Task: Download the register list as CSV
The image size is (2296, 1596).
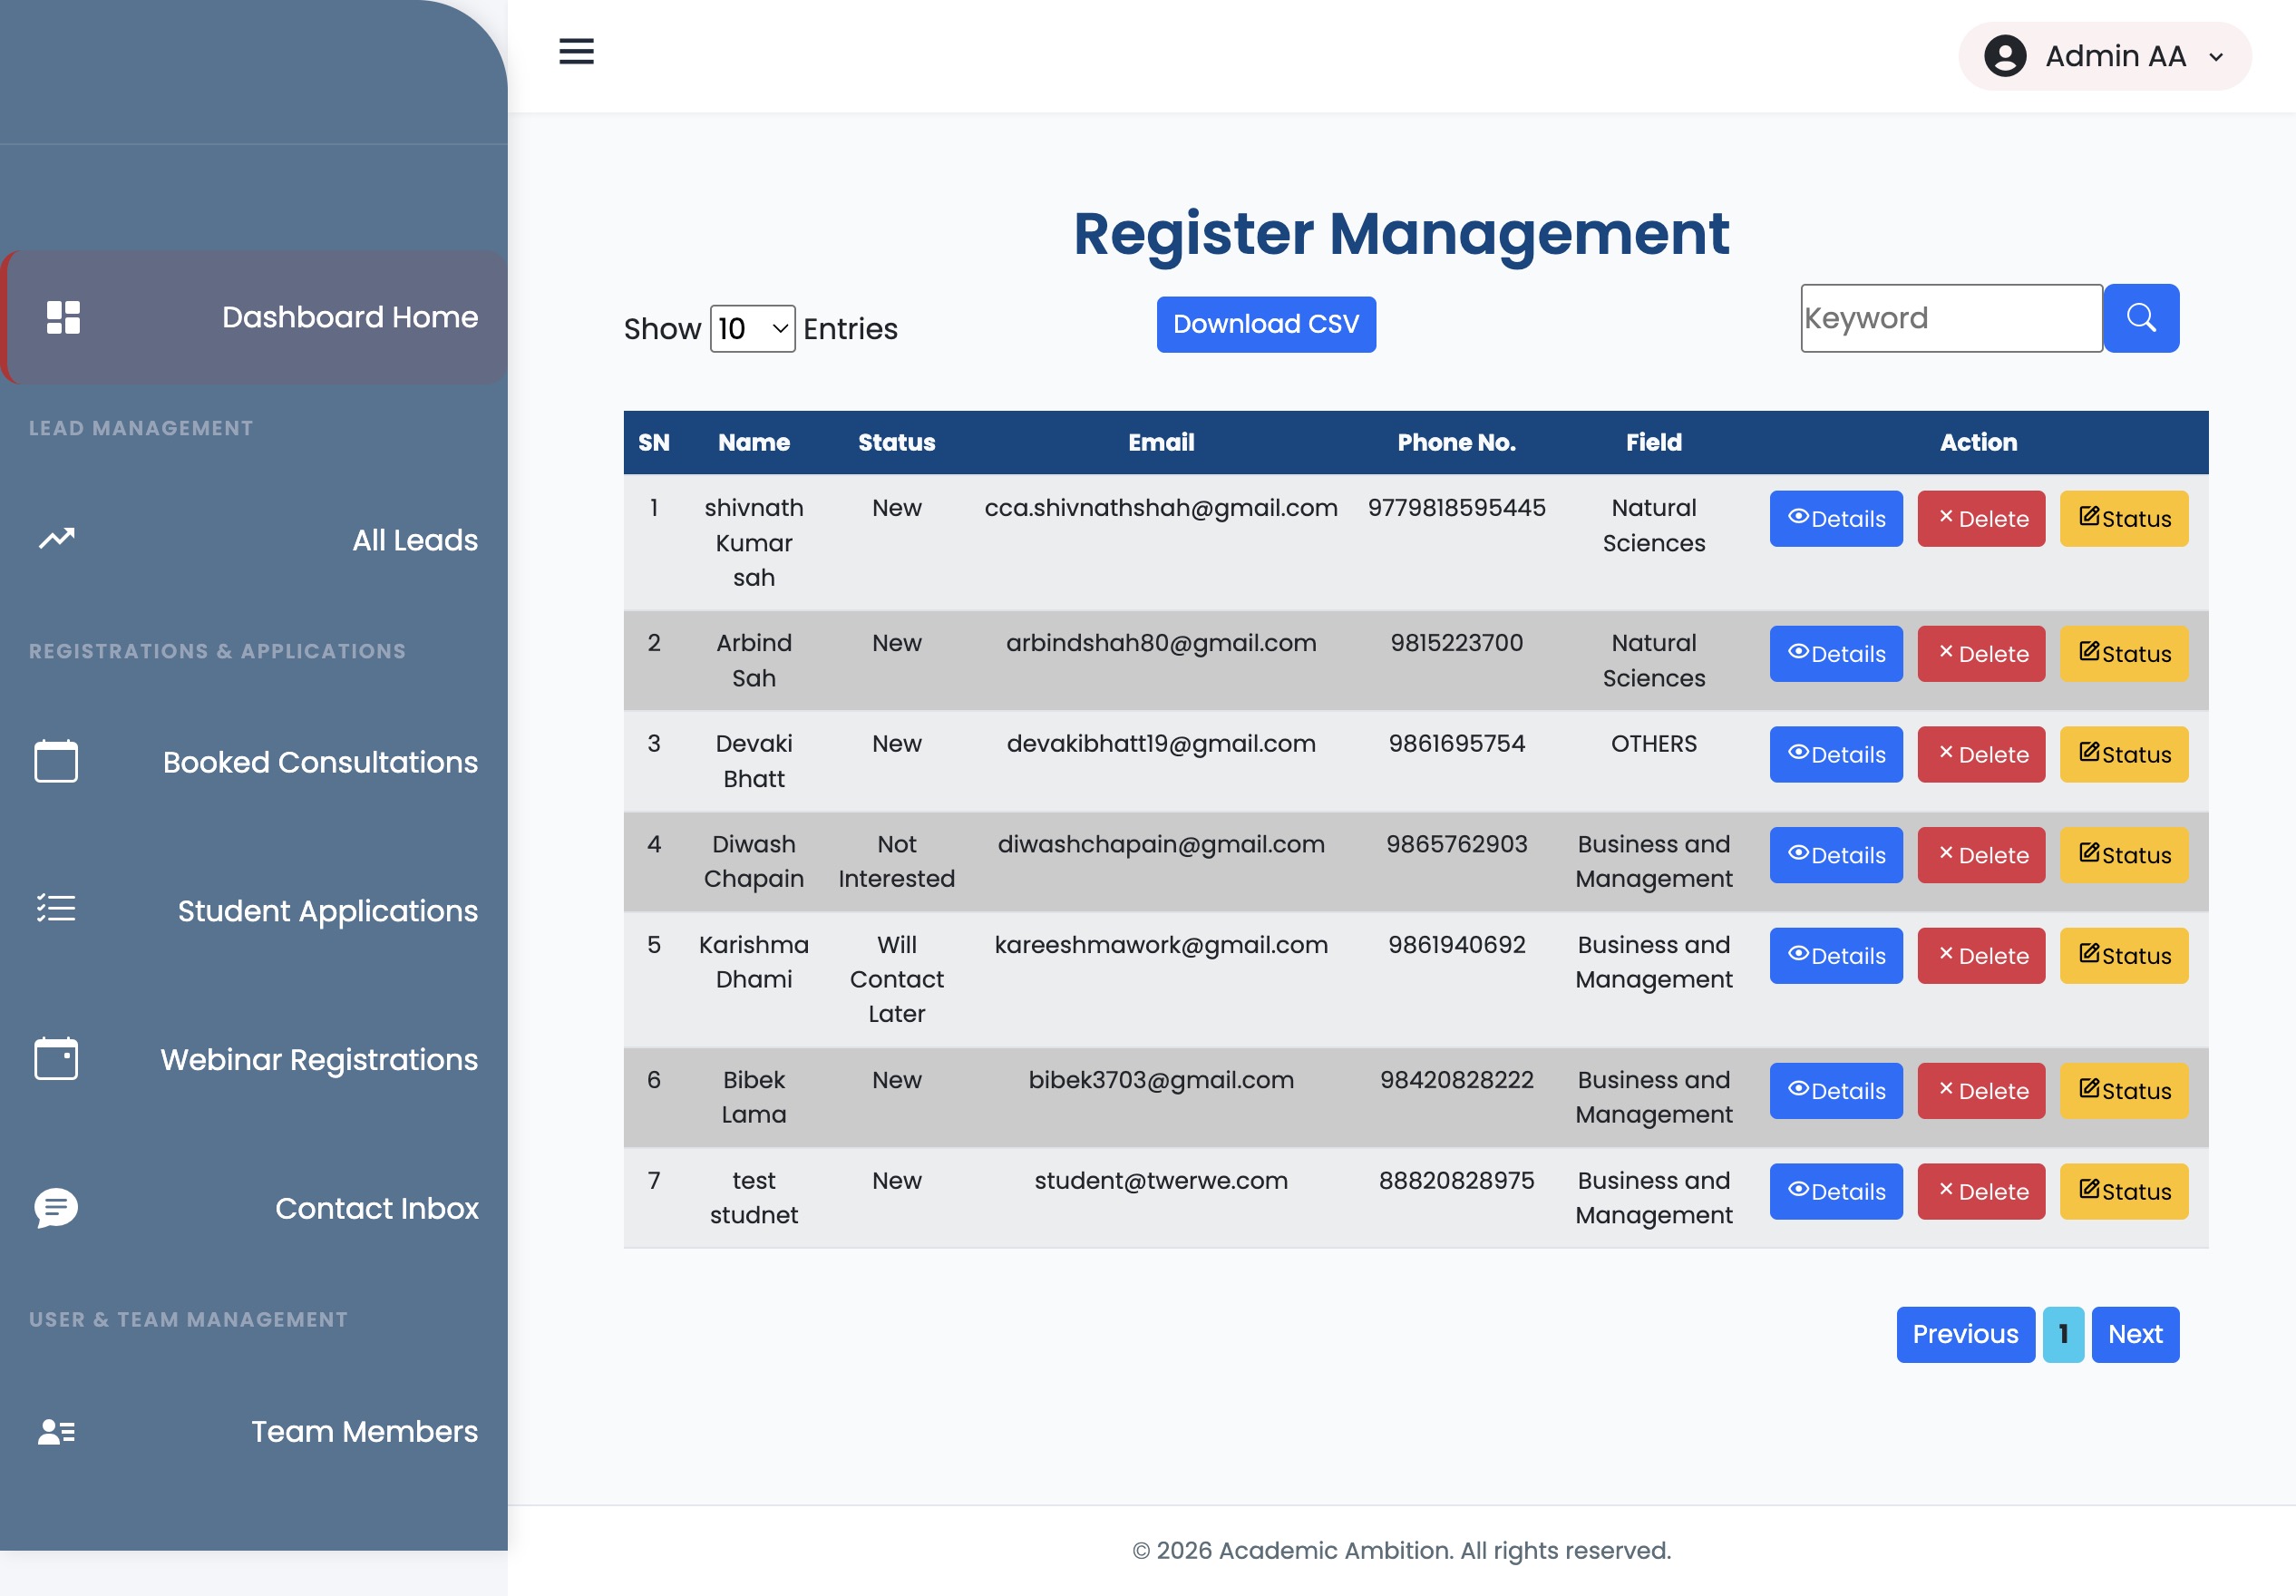Action: [1266, 324]
